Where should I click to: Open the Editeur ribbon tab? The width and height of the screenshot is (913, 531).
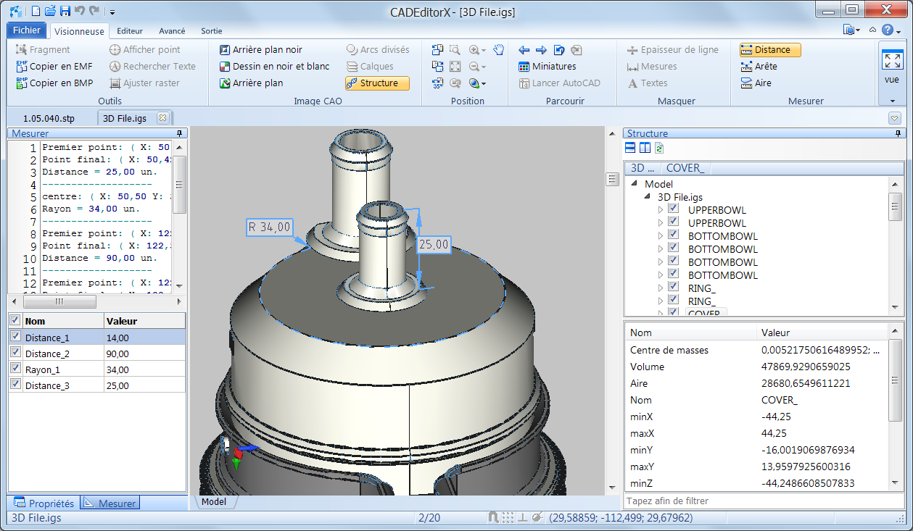pos(130,31)
